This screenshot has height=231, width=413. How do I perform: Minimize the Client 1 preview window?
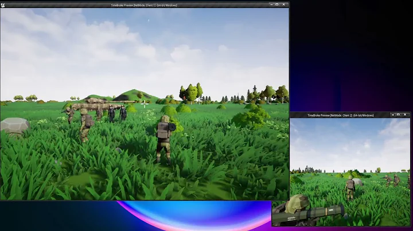271,5
